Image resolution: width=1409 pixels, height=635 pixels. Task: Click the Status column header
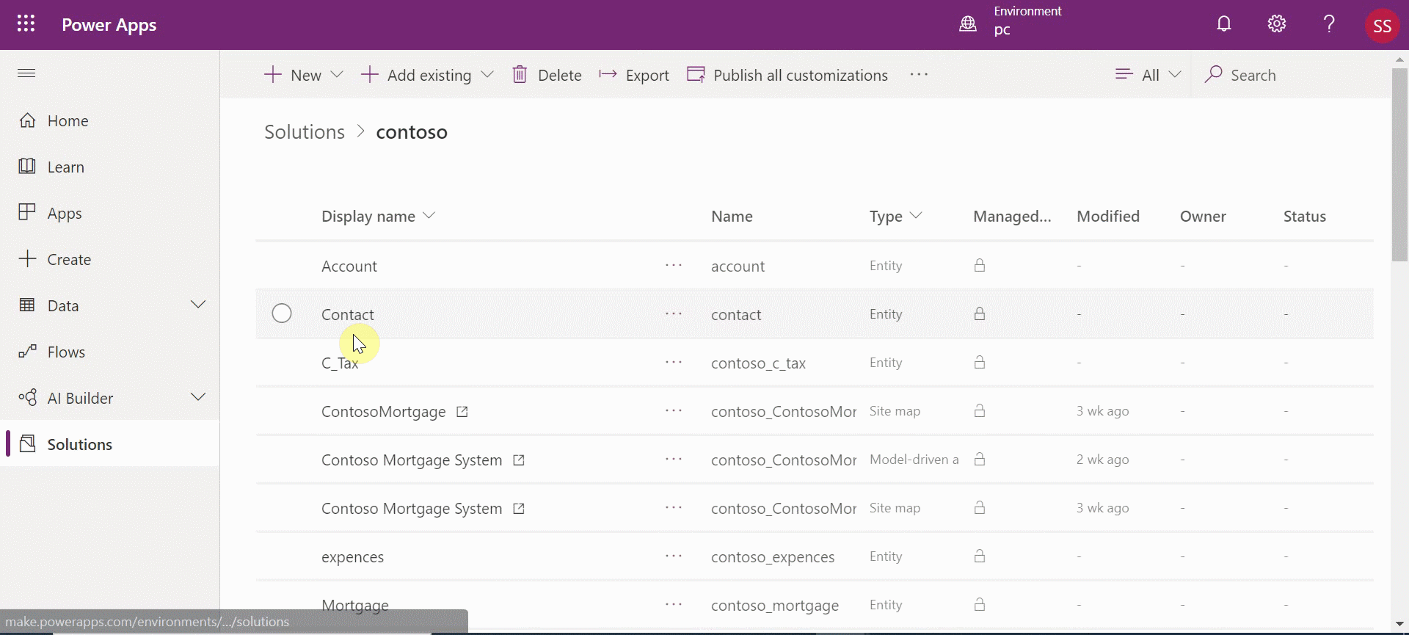pyautogui.click(x=1305, y=216)
